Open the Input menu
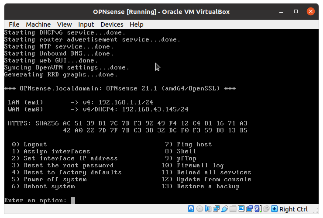The height and width of the screenshot is (218, 323). 86,24
